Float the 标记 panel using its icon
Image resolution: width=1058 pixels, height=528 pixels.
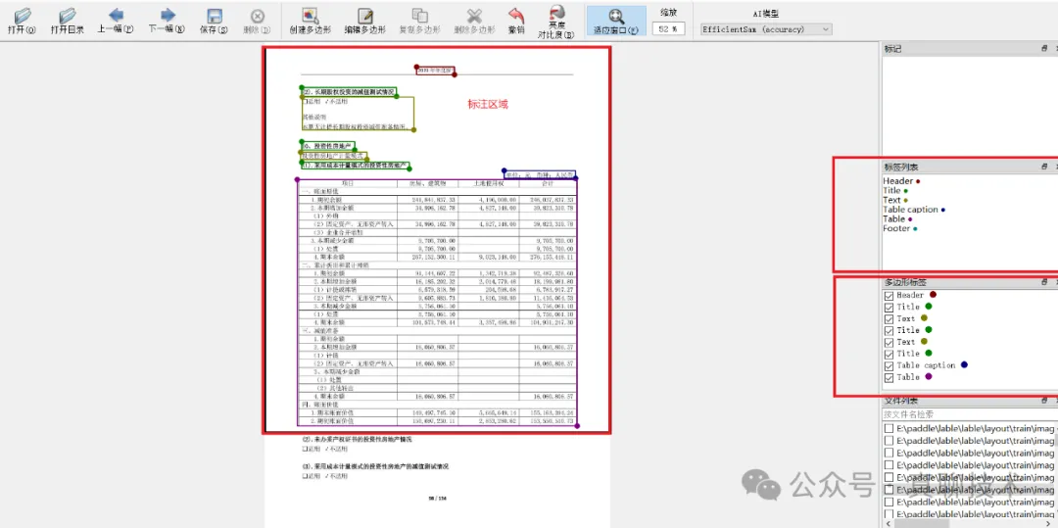click(1044, 49)
